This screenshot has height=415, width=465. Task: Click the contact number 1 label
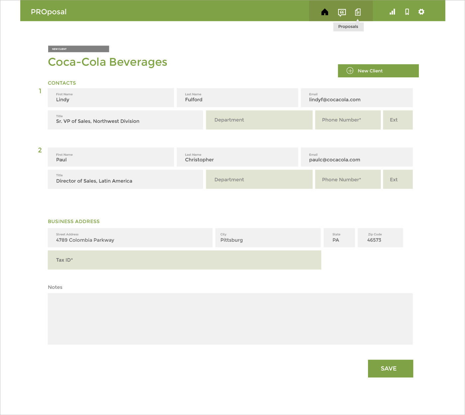pyautogui.click(x=40, y=91)
